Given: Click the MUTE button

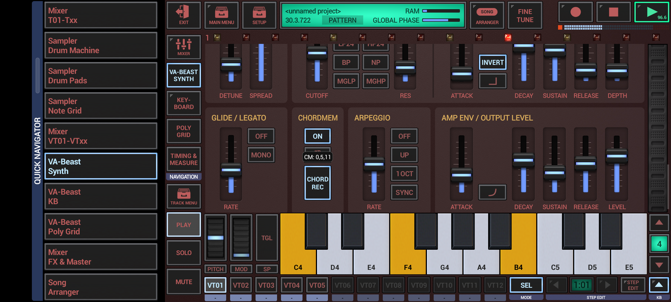Looking at the screenshot, I should [x=184, y=282].
